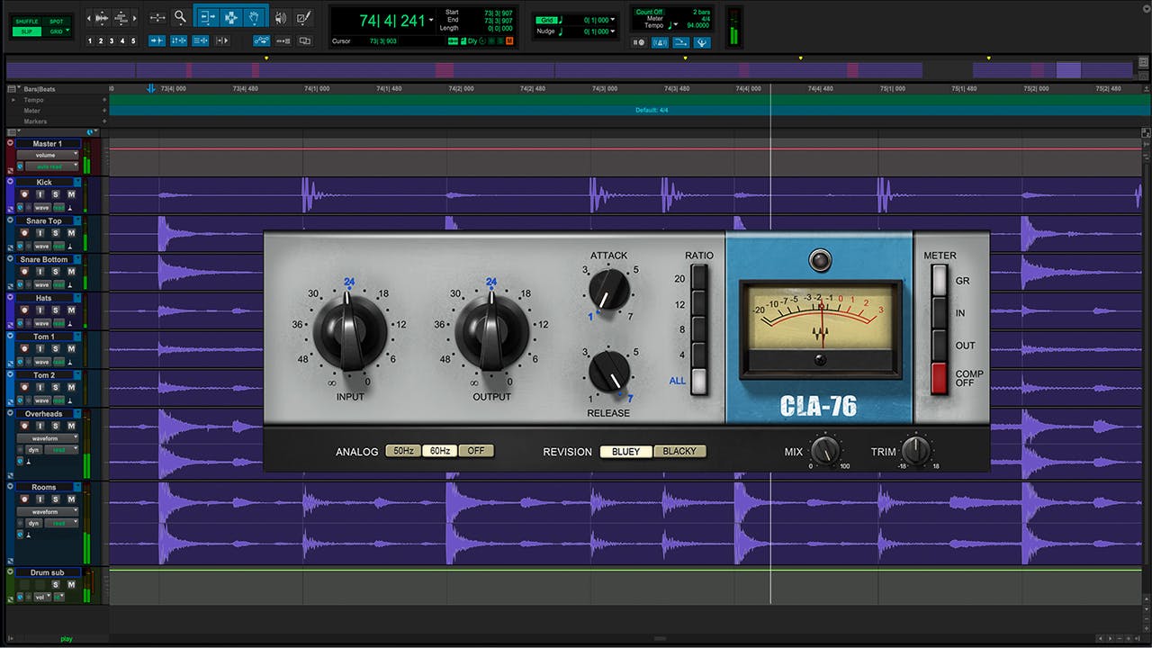The width and height of the screenshot is (1152, 648).
Task: Enable SHUFFLE edit mode
Action: [26, 21]
